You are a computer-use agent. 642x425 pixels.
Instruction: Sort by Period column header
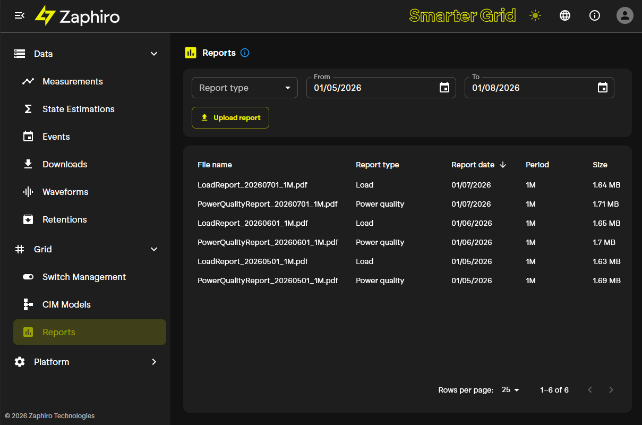tap(537, 165)
